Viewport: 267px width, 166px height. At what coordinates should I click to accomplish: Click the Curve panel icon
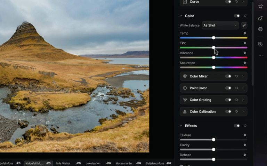pyautogui.click(x=185, y=2)
